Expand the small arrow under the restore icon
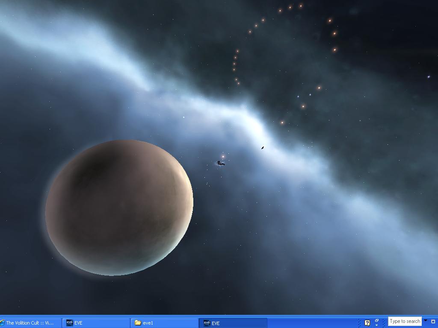Viewport: 438px width, 328px height. [376, 325]
